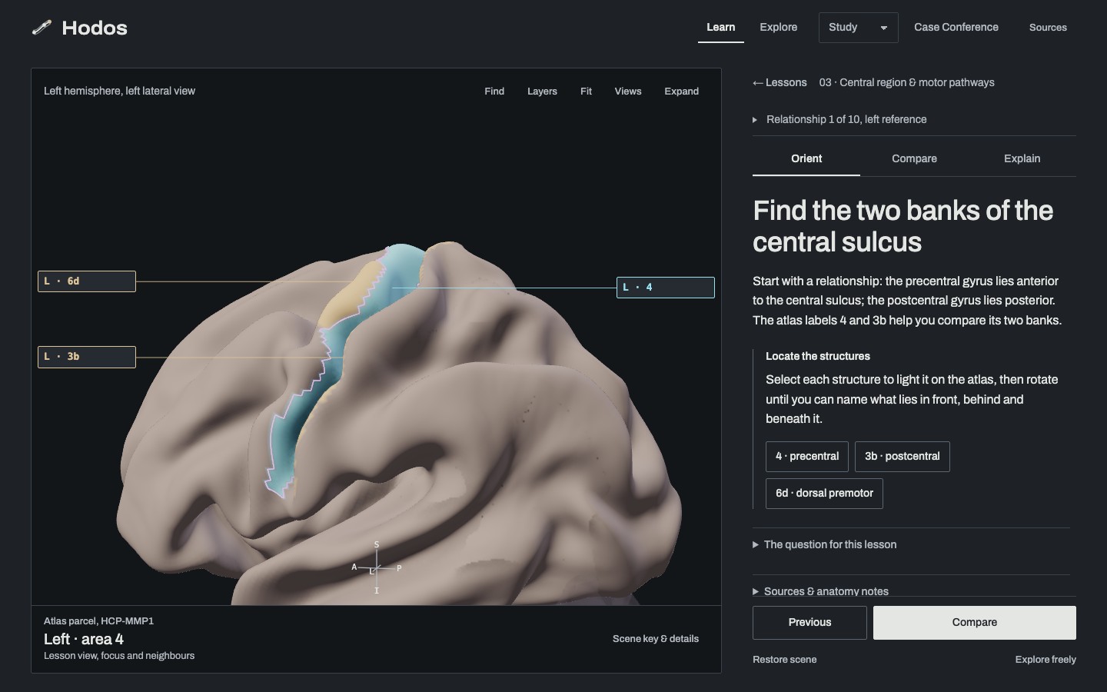Expand Relationship 1 of 10 disclosure
The height and width of the screenshot is (692, 1107).
point(839,120)
